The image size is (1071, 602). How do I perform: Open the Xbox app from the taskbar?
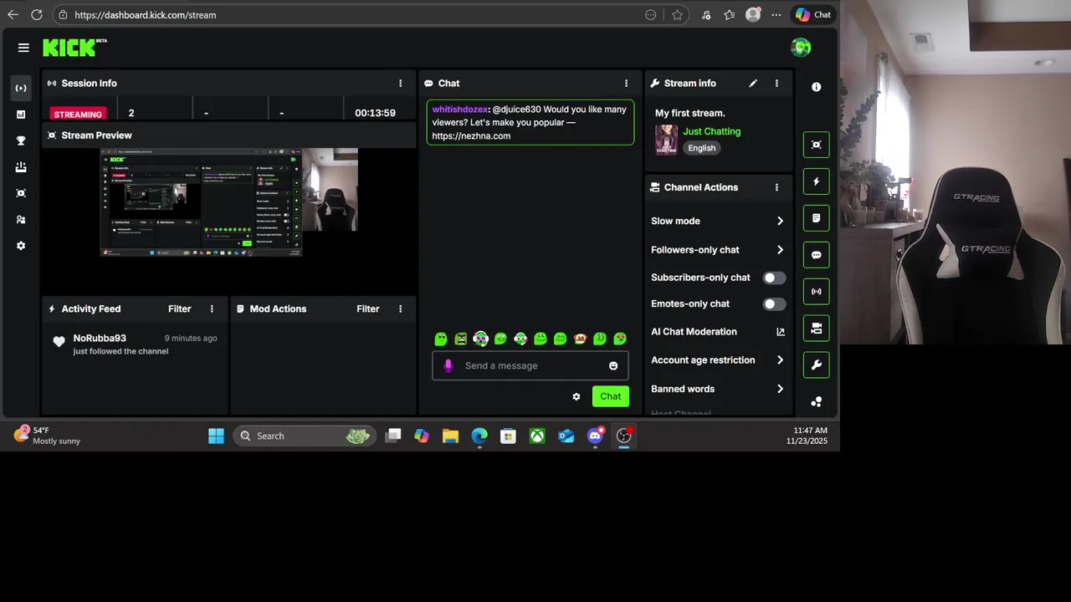pyautogui.click(x=537, y=436)
